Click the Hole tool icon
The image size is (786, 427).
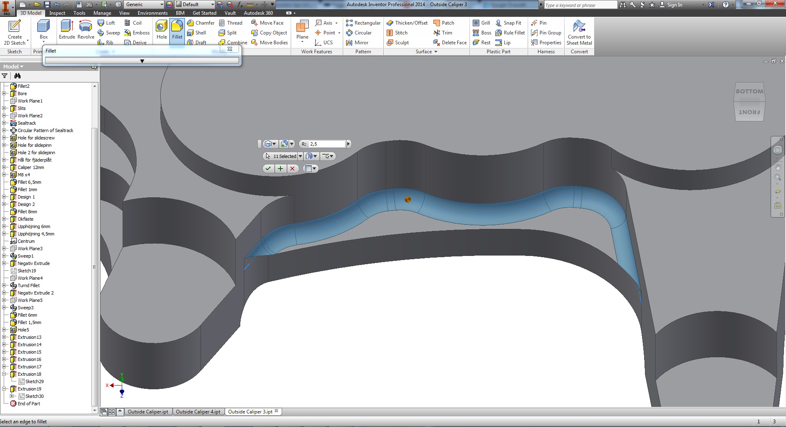[162, 30]
